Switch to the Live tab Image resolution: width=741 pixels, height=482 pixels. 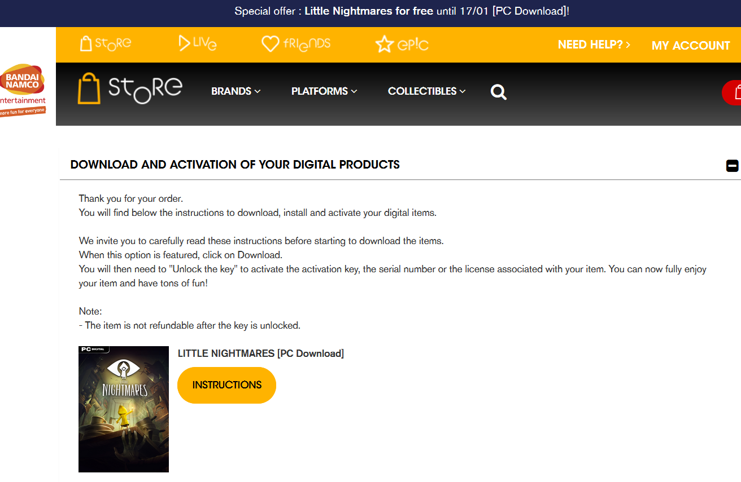[x=197, y=43]
